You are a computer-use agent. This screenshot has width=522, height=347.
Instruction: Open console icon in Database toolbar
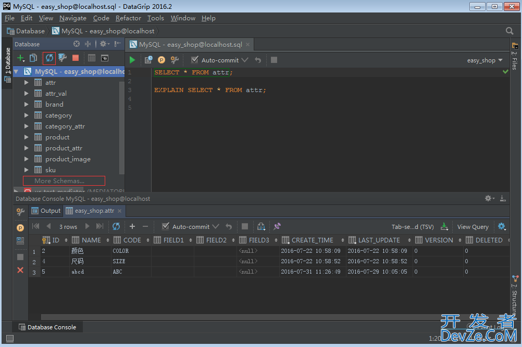pos(105,58)
